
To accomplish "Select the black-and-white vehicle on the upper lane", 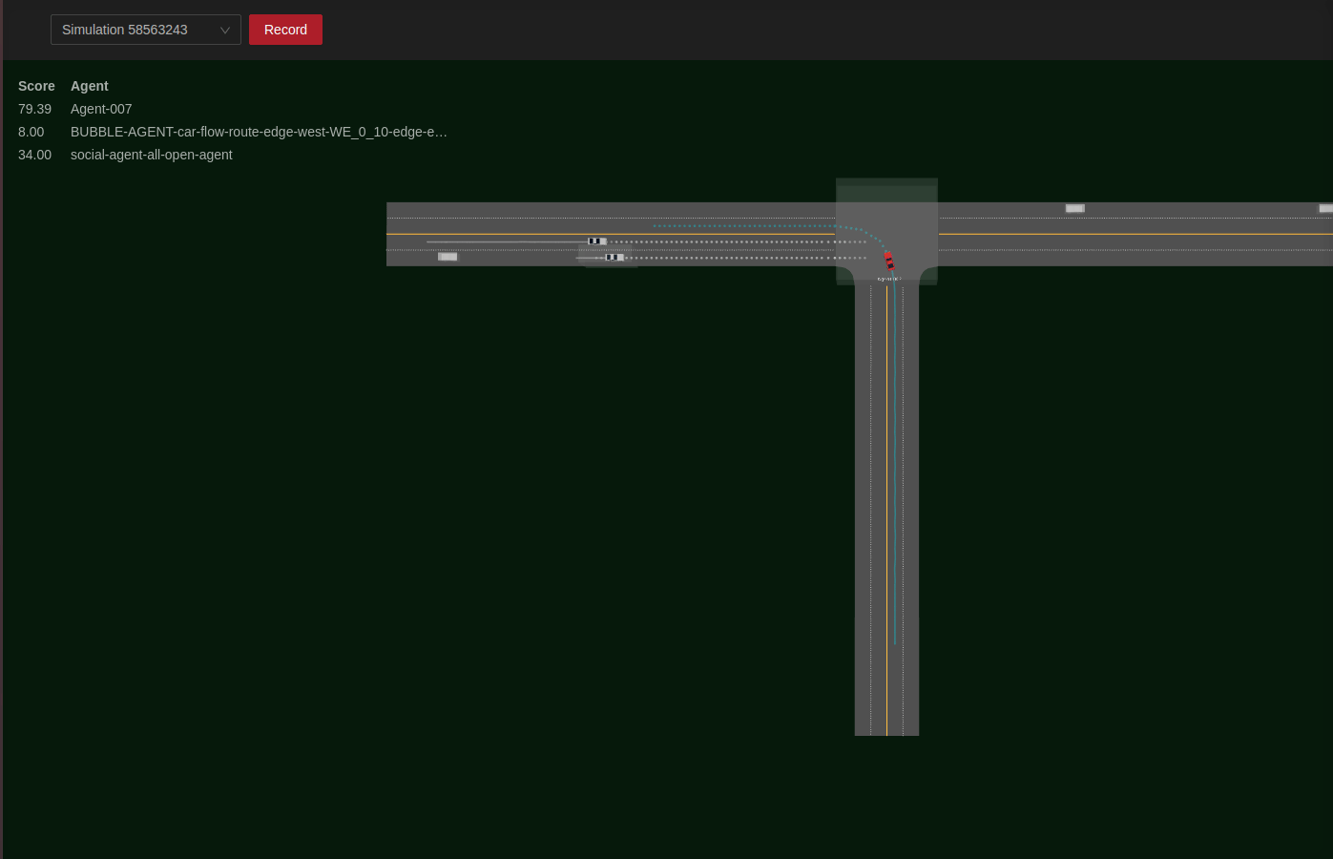I will 597,241.
